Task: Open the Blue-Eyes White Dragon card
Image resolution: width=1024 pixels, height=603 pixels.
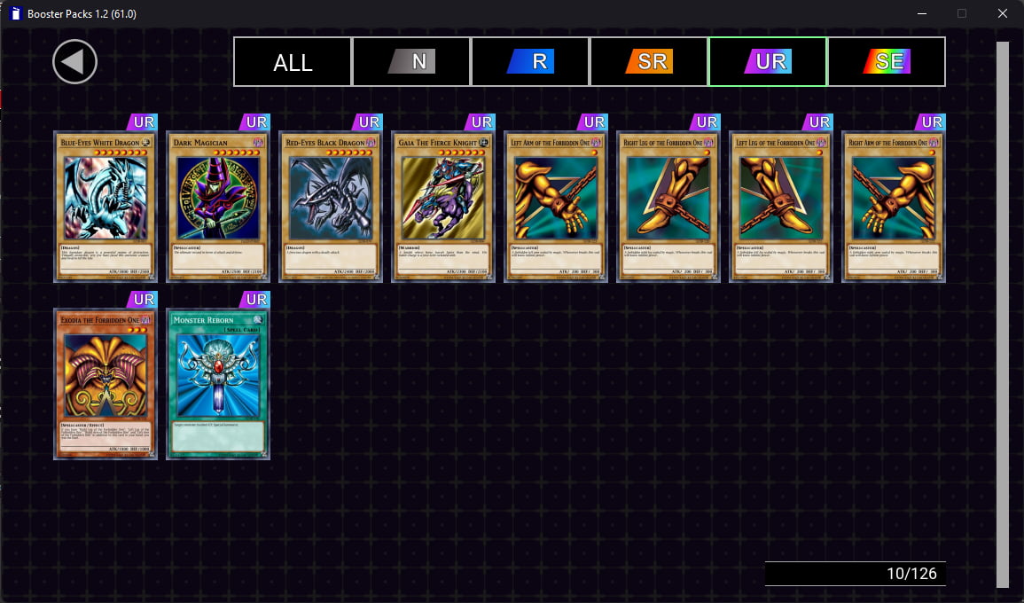Action: [106, 207]
